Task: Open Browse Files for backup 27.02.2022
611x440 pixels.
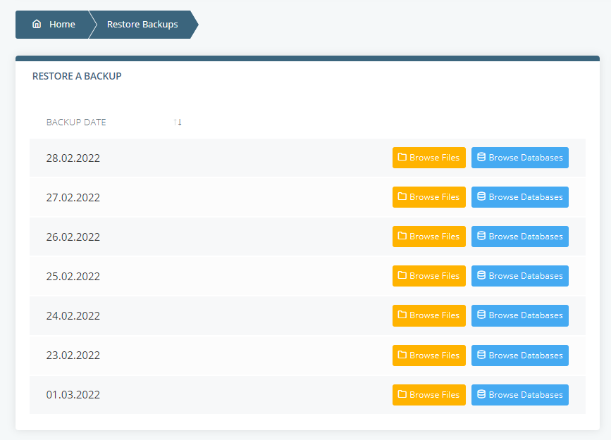Action: (429, 196)
